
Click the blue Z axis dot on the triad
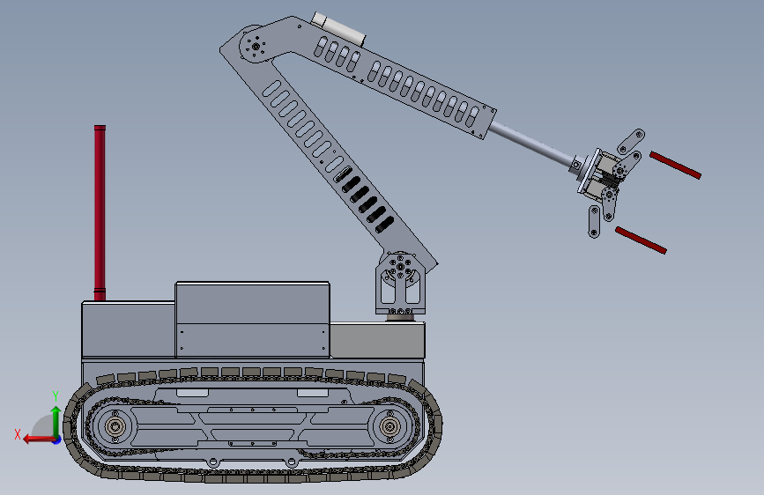pyautogui.click(x=57, y=440)
